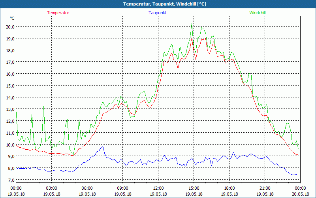Click the 7,0 y-axis value
The width and height of the screenshot is (316, 198).
[11, 180]
